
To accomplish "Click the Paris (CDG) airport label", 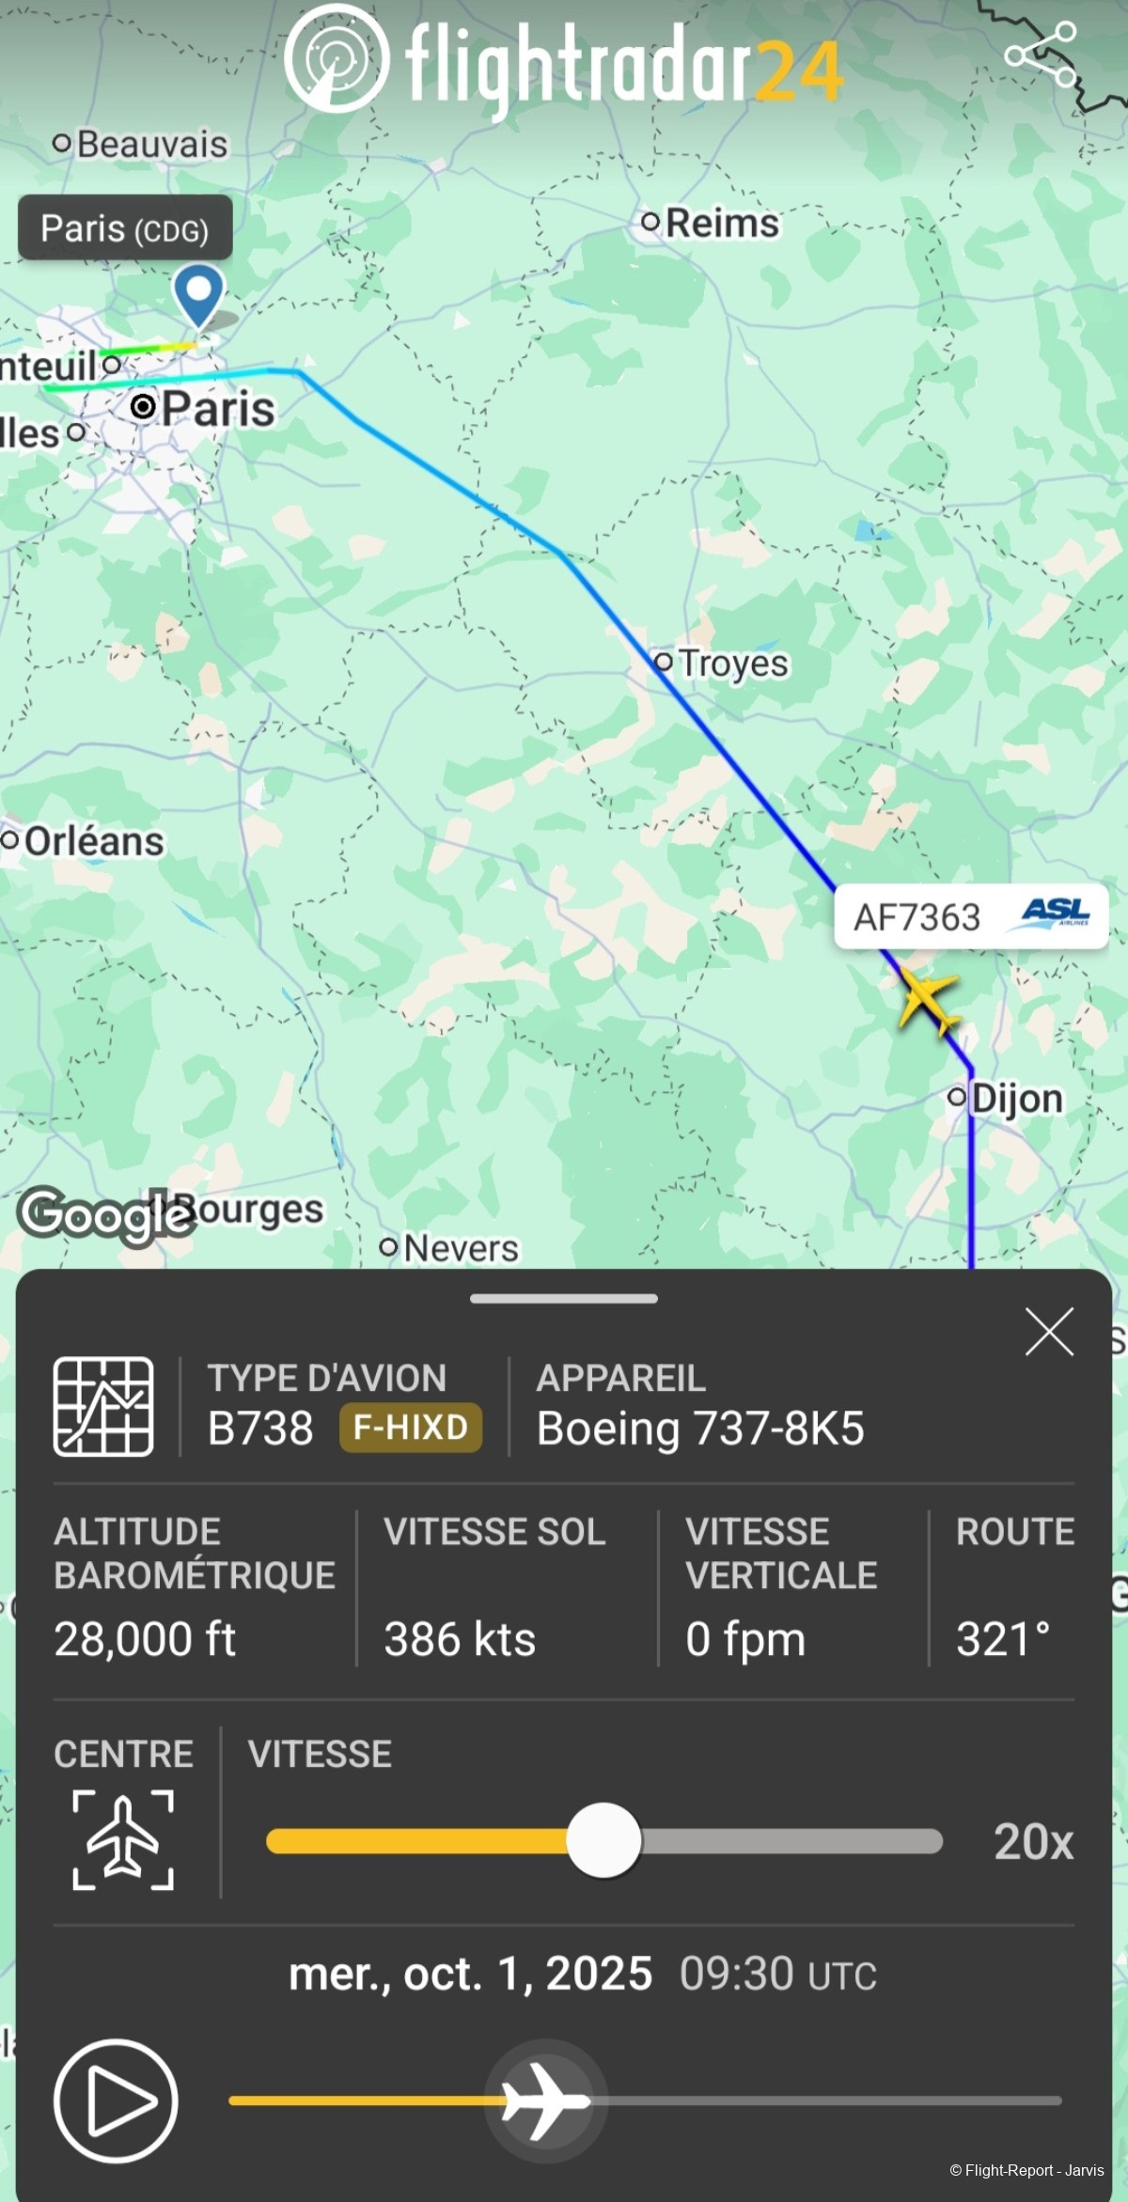I will [125, 228].
